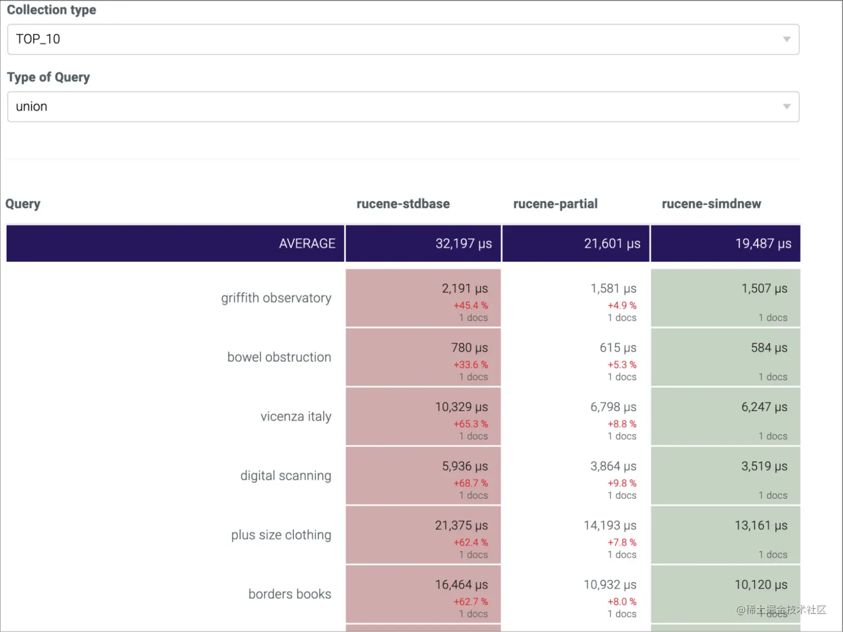Image resolution: width=843 pixels, height=632 pixels.
Task: Click the AVERAGE row label
Action: 307,244
